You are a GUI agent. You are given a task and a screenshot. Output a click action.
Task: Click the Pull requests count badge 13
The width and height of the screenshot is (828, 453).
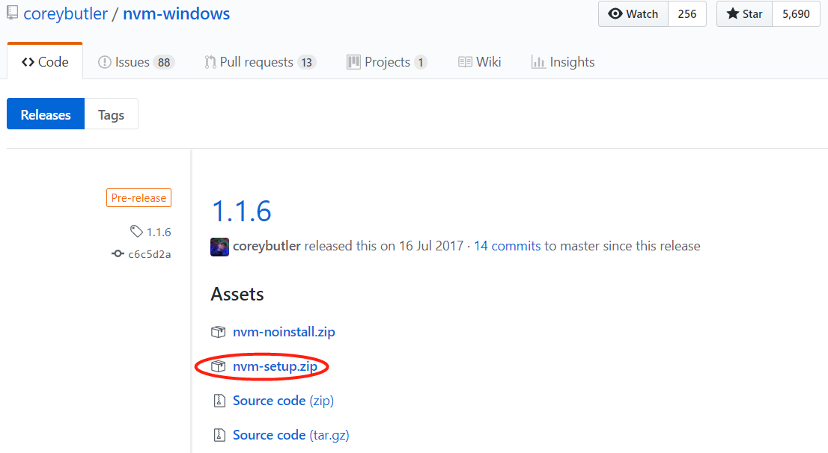point(307,62)
